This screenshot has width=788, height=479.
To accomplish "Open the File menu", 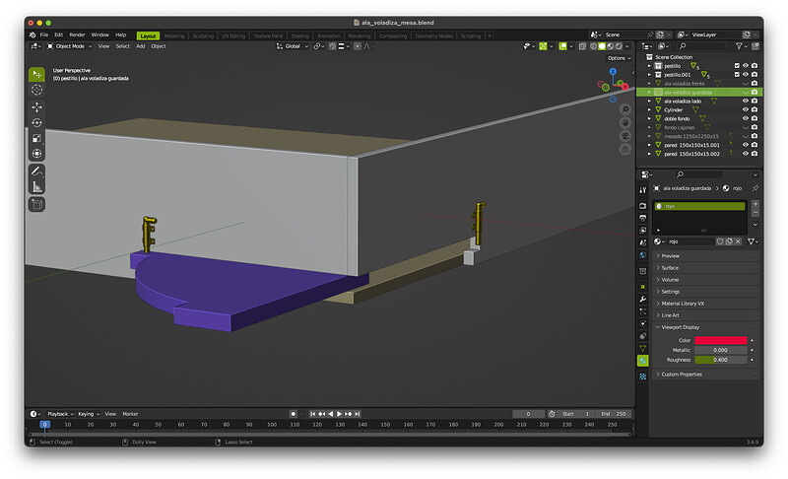I will coord(44,34).
